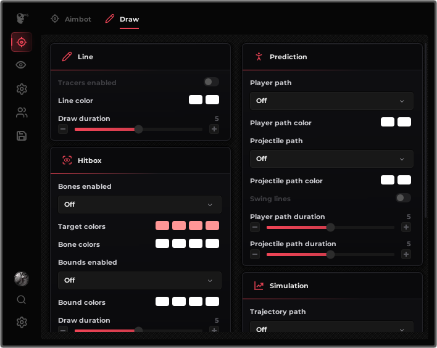This screenshot has width=437, height=348.
Task: Click the 'Simulation' section title
Action: (x=289, y=286)
